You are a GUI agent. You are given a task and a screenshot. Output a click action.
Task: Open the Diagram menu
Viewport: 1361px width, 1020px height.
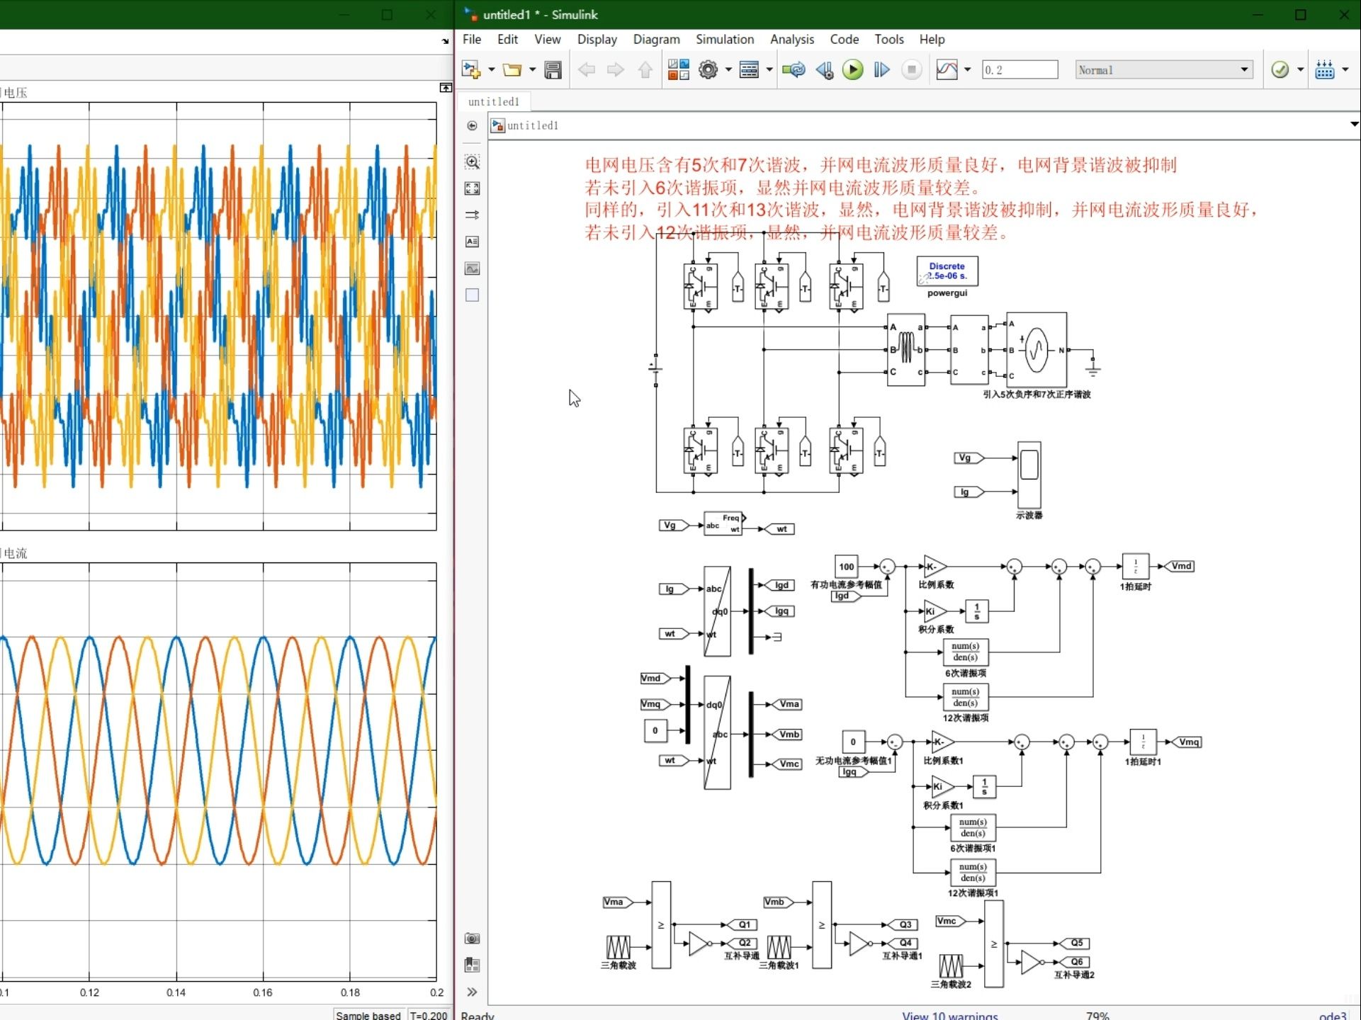(x=654, y=40)
